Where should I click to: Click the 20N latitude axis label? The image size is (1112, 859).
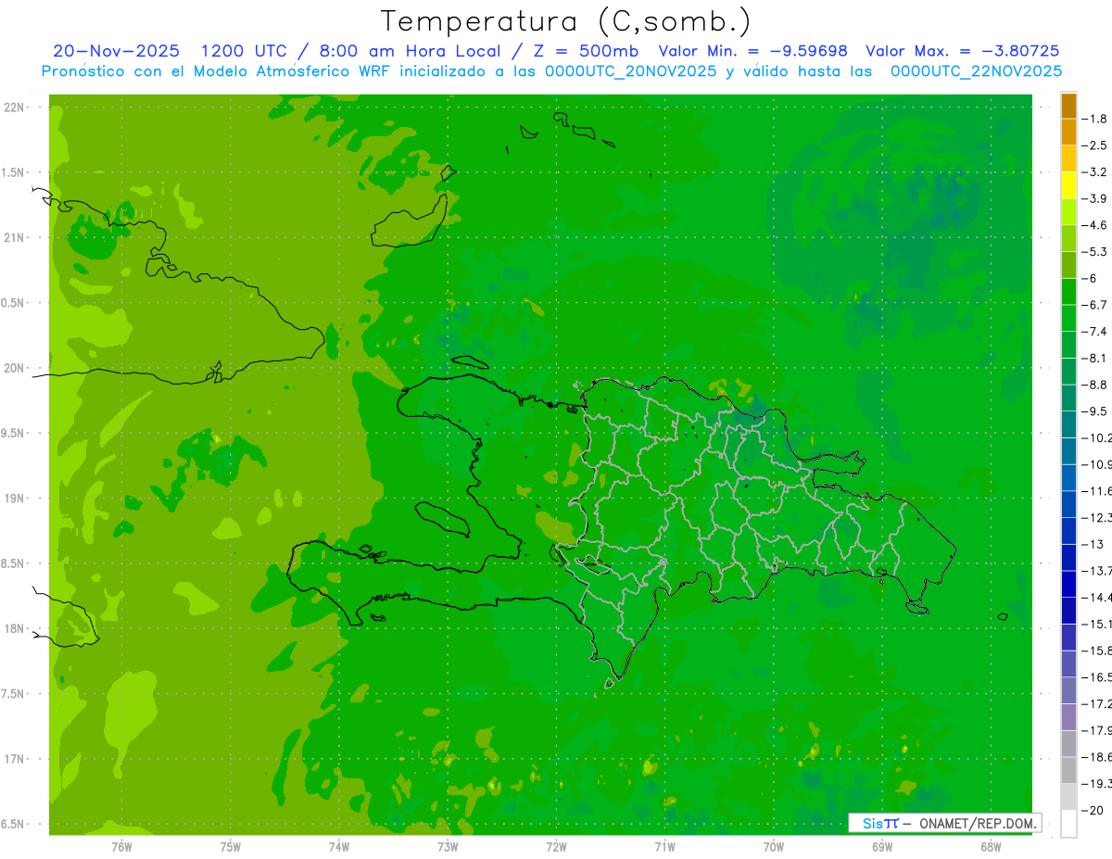tap(14, 368)
